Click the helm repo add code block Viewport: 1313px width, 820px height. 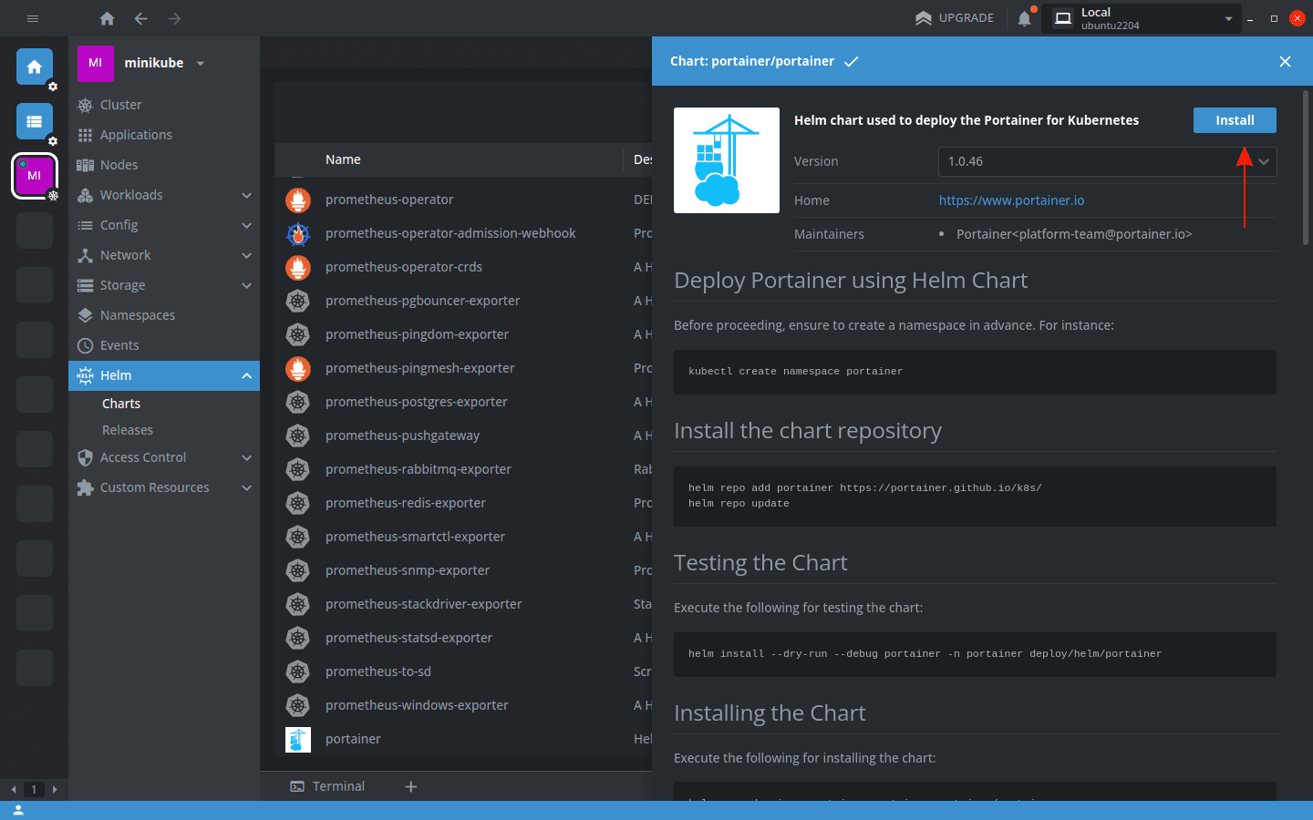[x=975, y=497]
